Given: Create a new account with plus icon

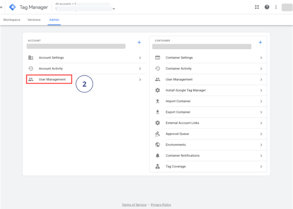Looking at the screenshot, I should (139, 42).
